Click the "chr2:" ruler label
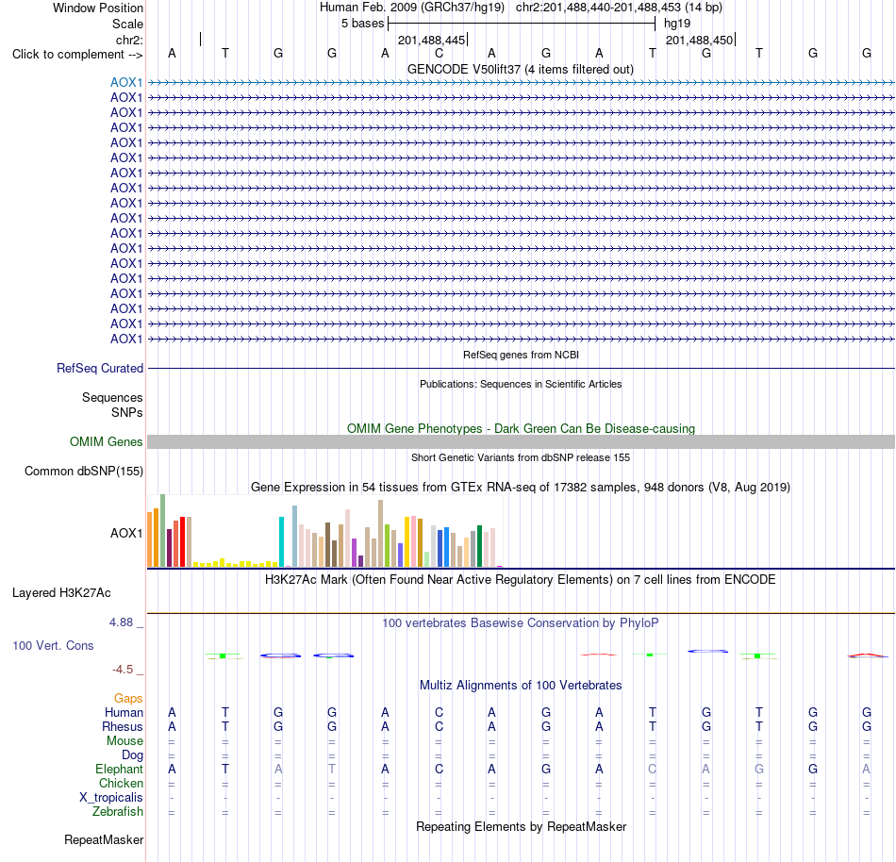The image size is (896, 862). (x=129, y=40)
